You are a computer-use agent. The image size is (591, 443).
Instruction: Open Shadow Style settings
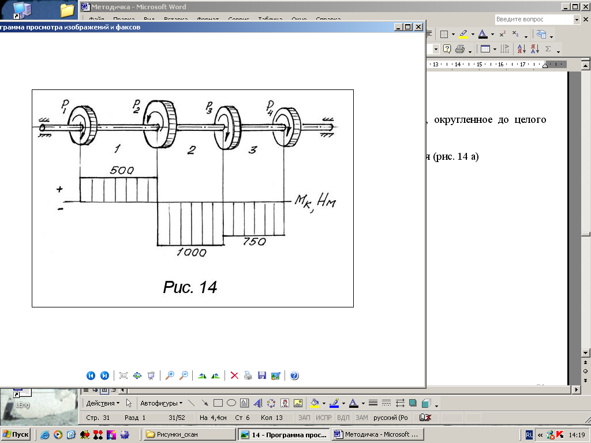click(413, 403)
